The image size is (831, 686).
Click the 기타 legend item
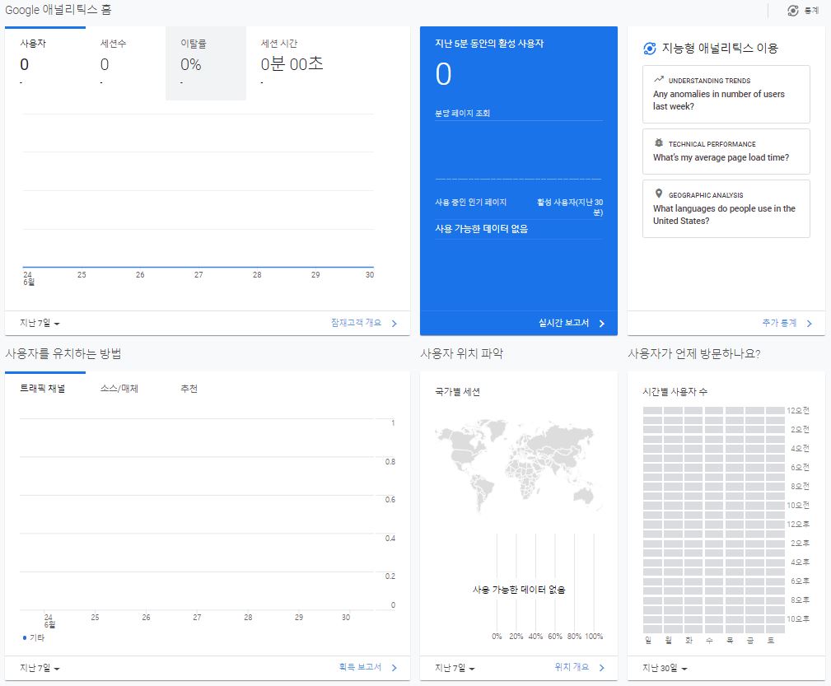(34, 637)
